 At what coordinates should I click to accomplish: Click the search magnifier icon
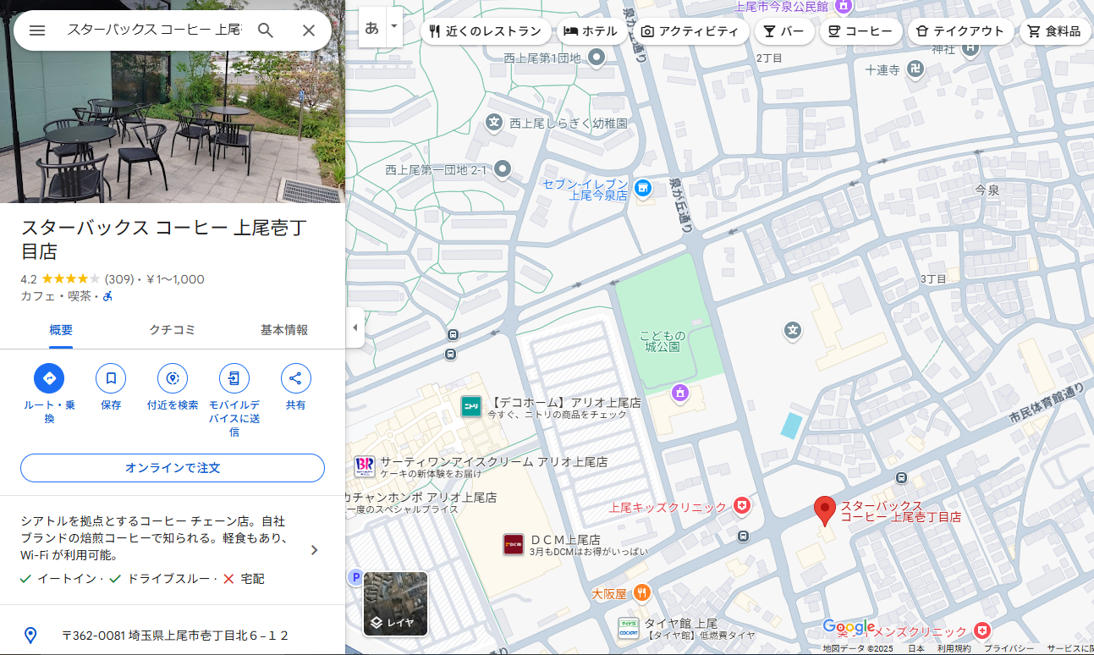click(266, 30)
